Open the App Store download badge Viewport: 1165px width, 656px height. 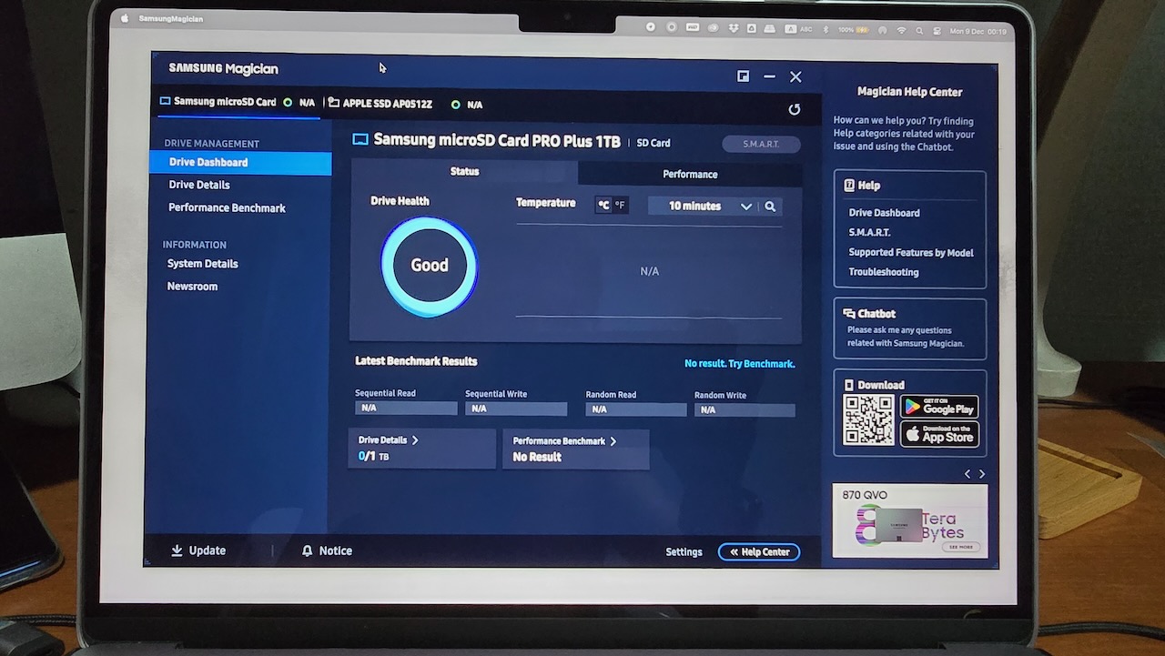pos(939,434)
